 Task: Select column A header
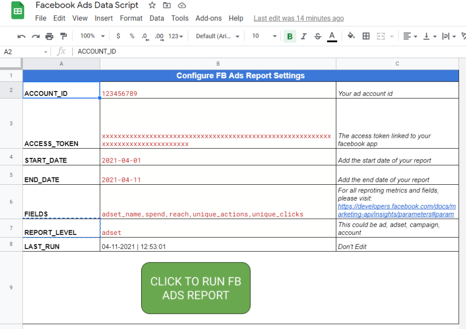click(61, 64)
